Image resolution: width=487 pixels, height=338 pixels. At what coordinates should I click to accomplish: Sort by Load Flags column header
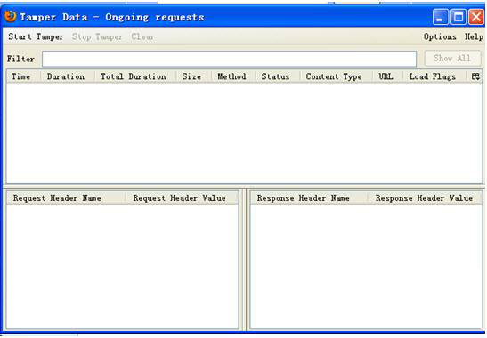[x=435, y=76]
